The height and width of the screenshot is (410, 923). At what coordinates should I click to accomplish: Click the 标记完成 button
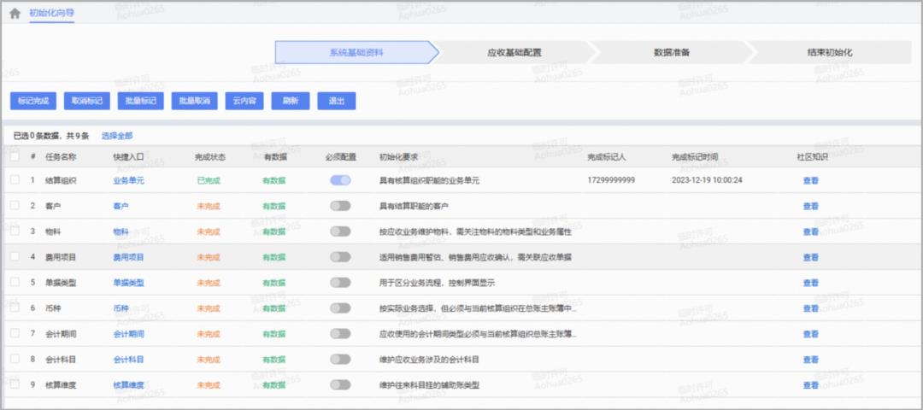(x=33, y=101)
